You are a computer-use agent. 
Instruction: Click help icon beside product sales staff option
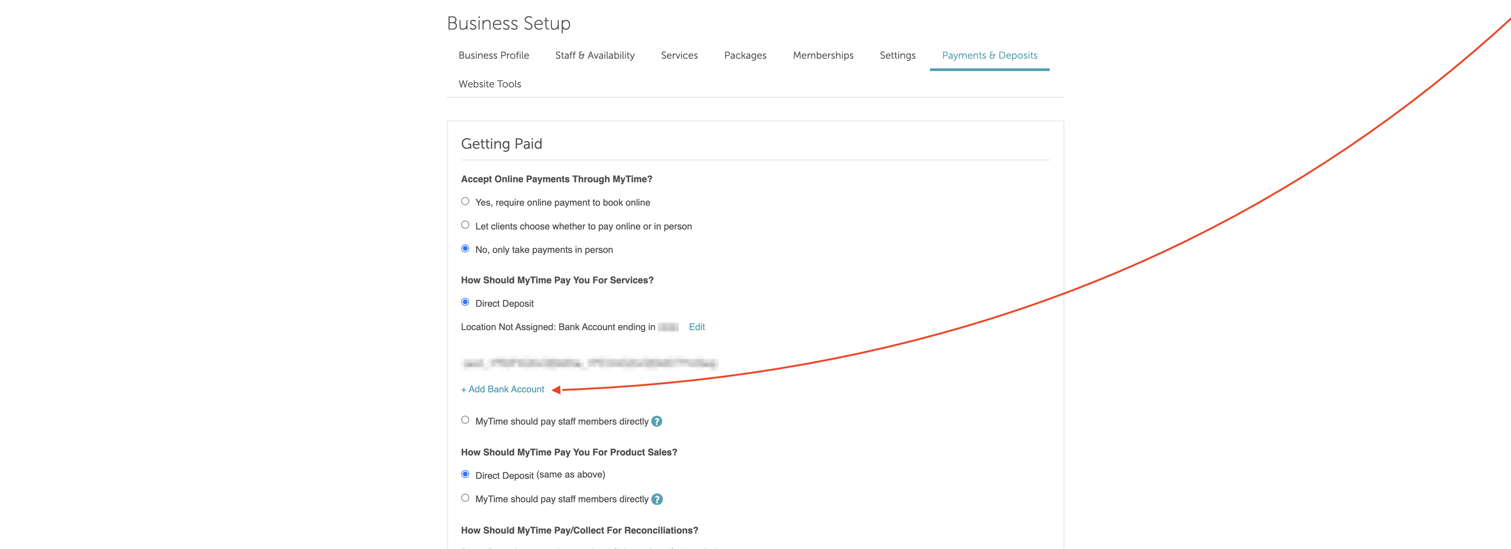point(657,499)
